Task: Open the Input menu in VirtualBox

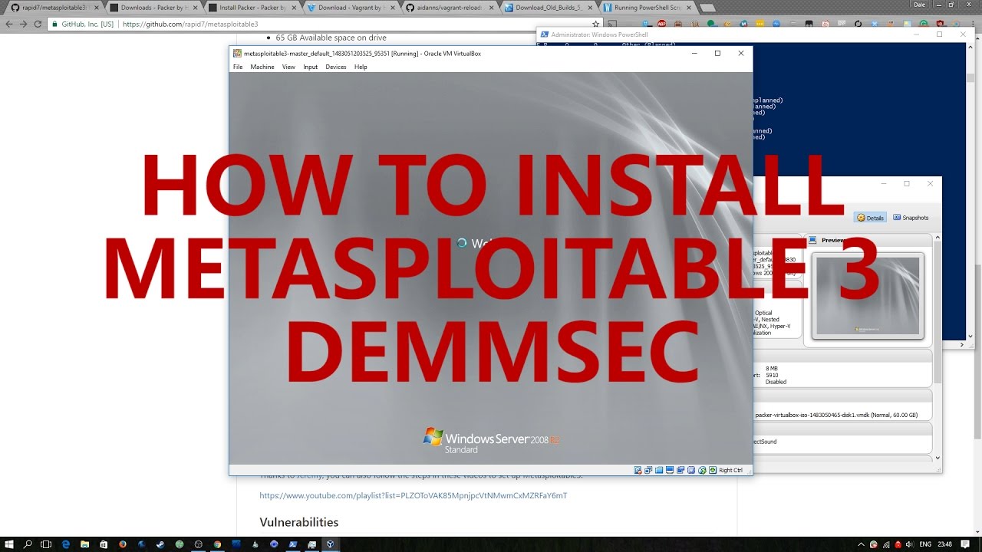Action: pyautogui.click(x=310, y=67)
